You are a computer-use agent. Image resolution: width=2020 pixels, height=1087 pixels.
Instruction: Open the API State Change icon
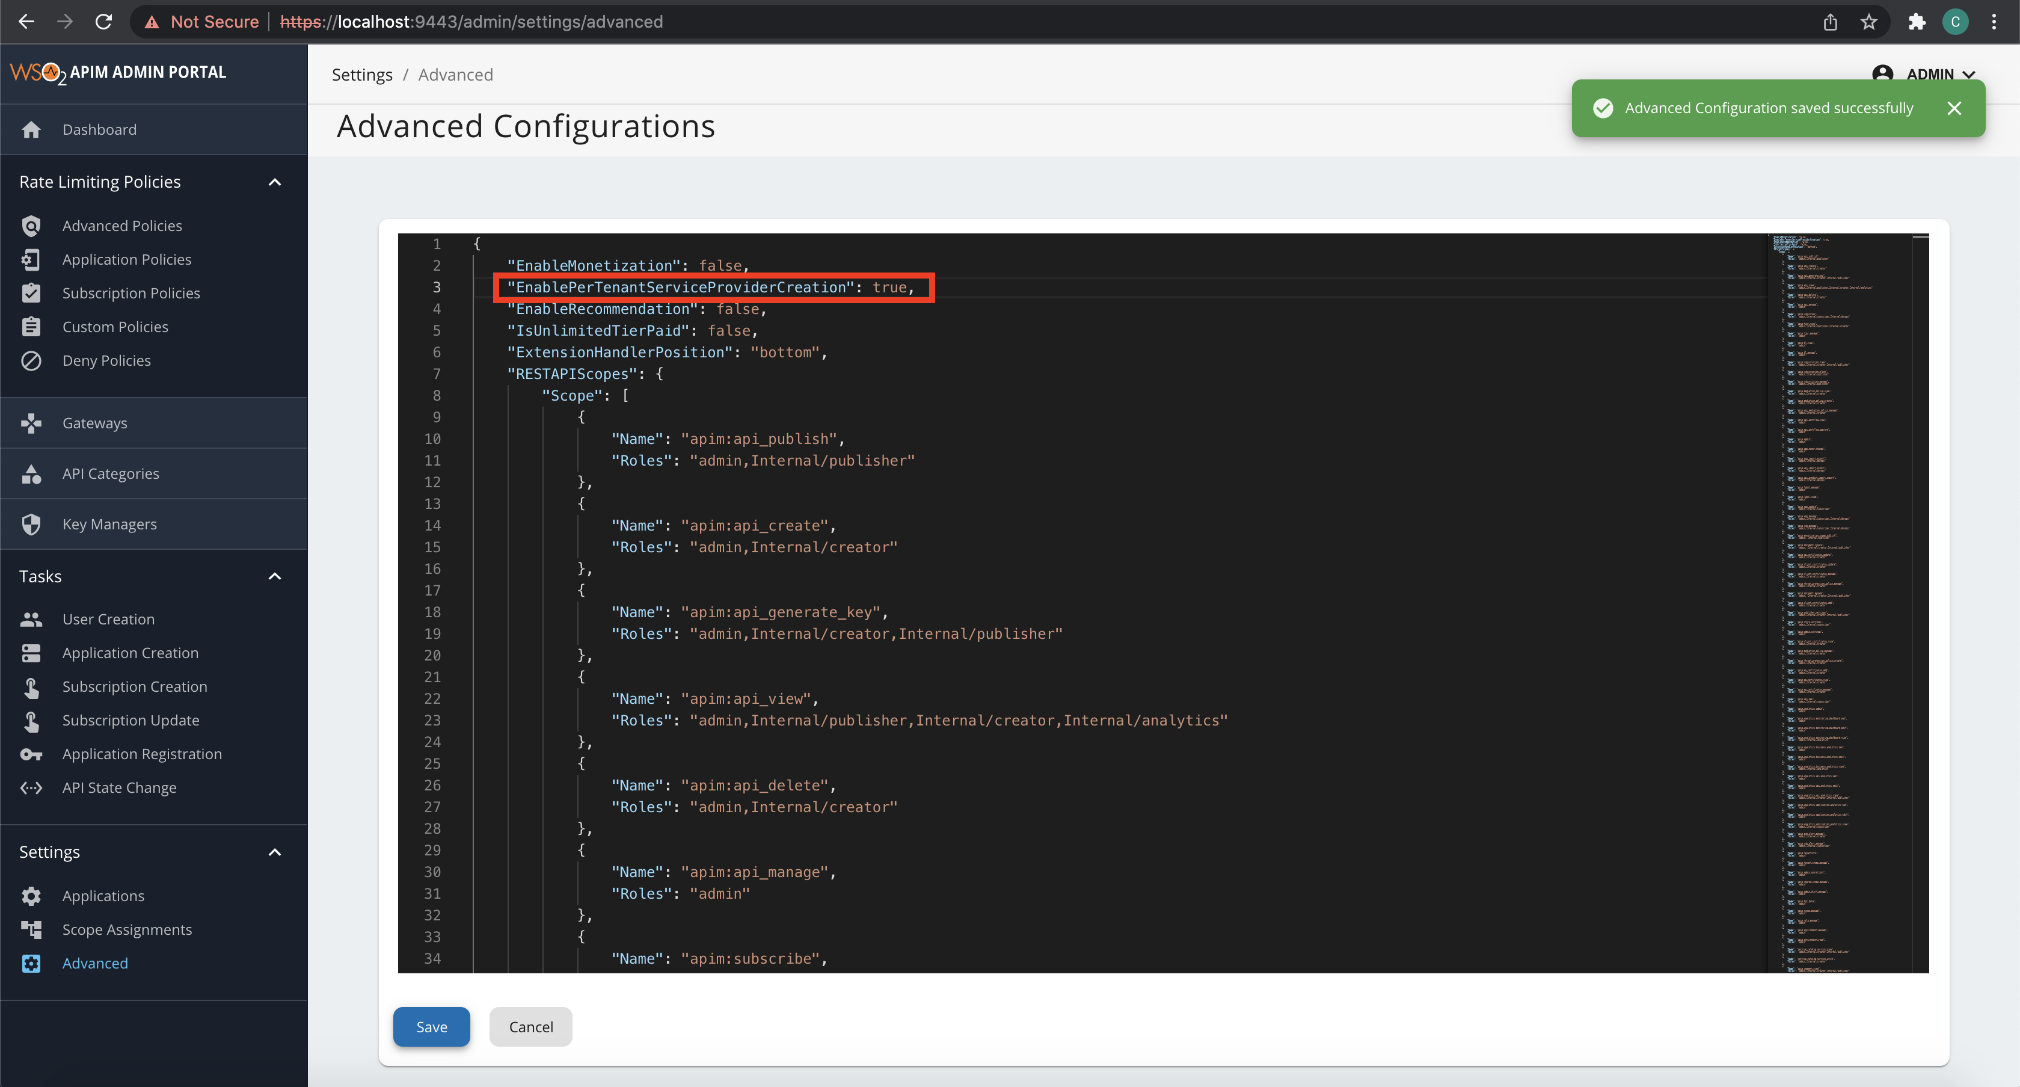[x=31, y=787]
